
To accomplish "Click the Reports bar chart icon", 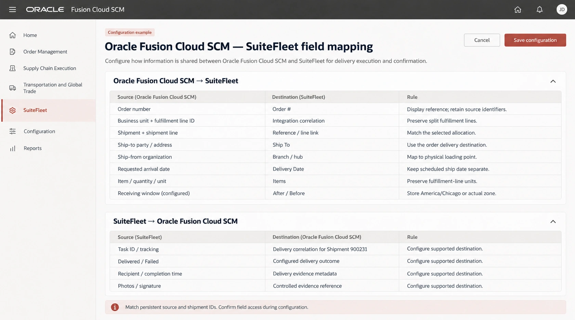I will point(13,148).
